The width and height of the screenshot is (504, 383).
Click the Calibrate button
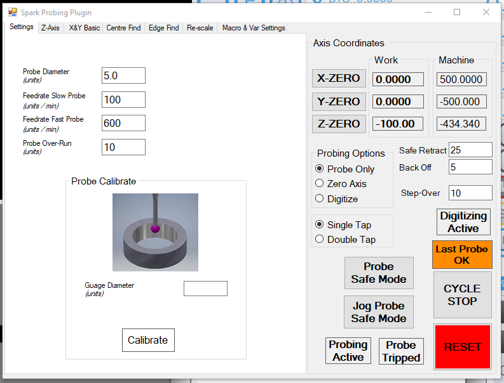pyautogui.click(x=148, y=340)
